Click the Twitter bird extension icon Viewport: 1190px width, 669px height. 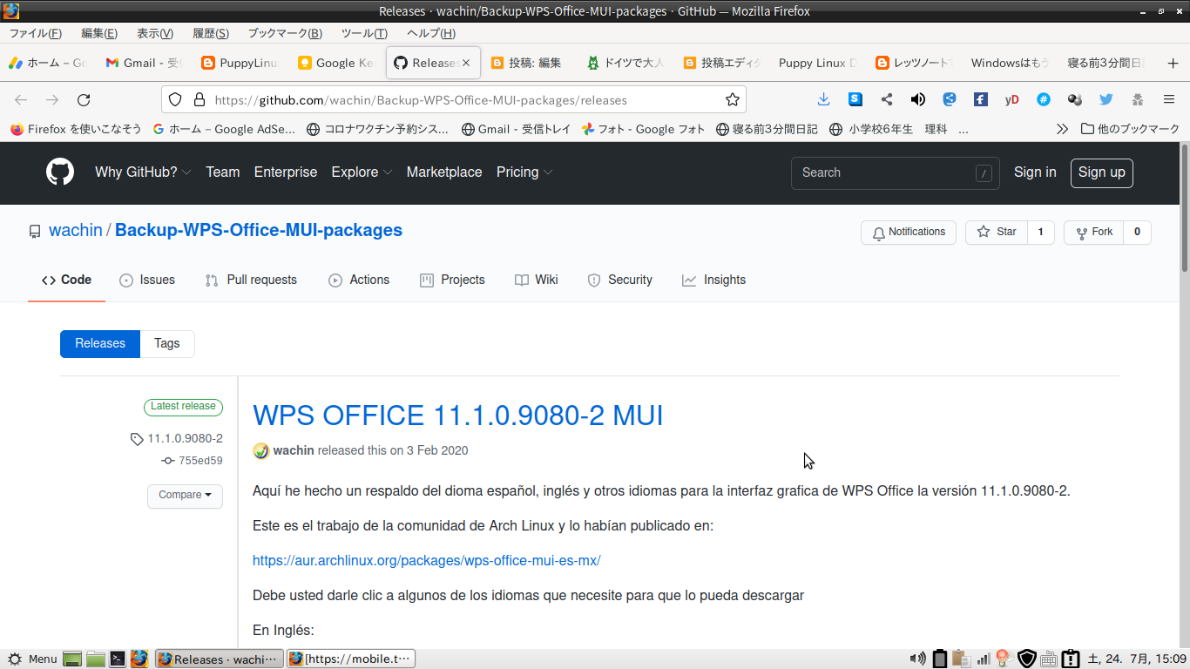pyautogui.click(x=1106, y=99)
